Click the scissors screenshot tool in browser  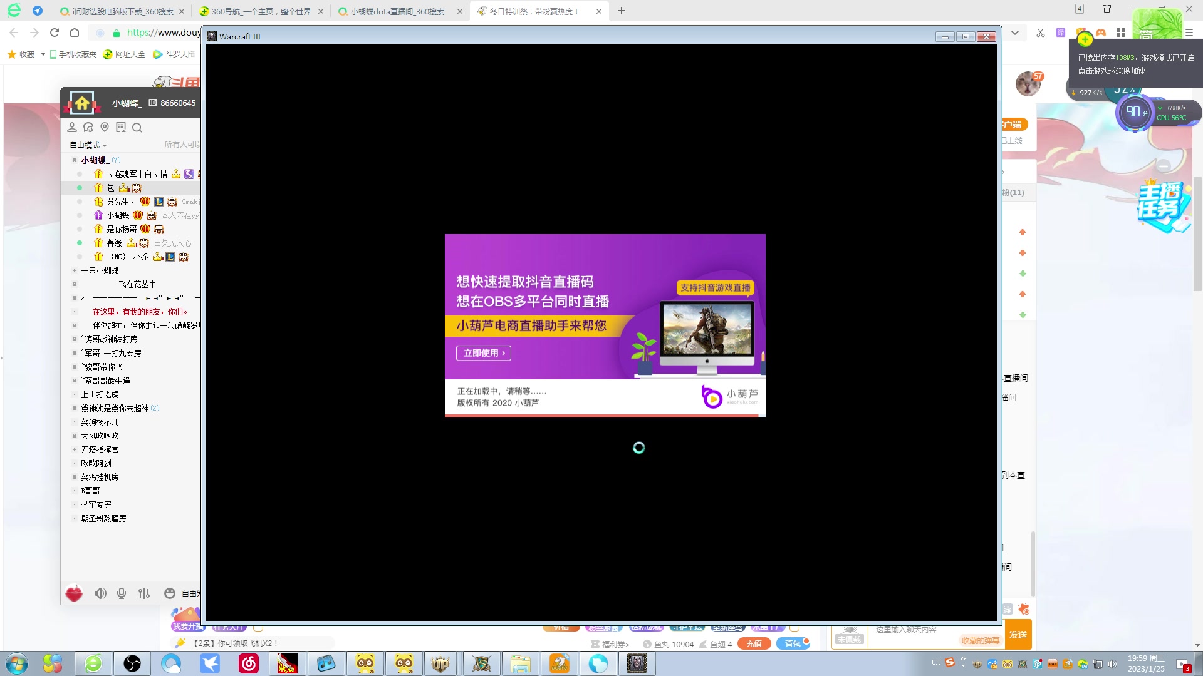click(x=1041, y=33)
